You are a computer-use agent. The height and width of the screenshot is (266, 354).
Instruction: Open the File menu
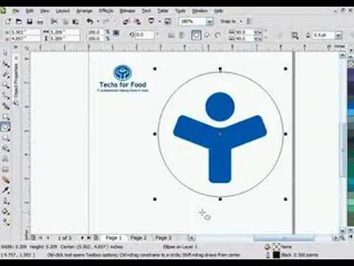tap(16, 11)
